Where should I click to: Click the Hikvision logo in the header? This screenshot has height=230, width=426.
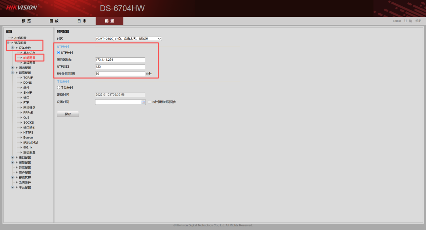(x=22, y=7)
